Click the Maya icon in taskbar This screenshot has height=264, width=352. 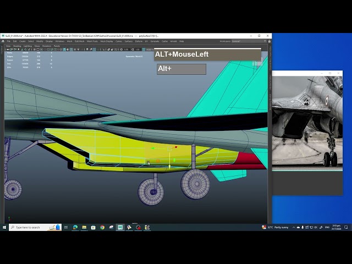(120, 227)
